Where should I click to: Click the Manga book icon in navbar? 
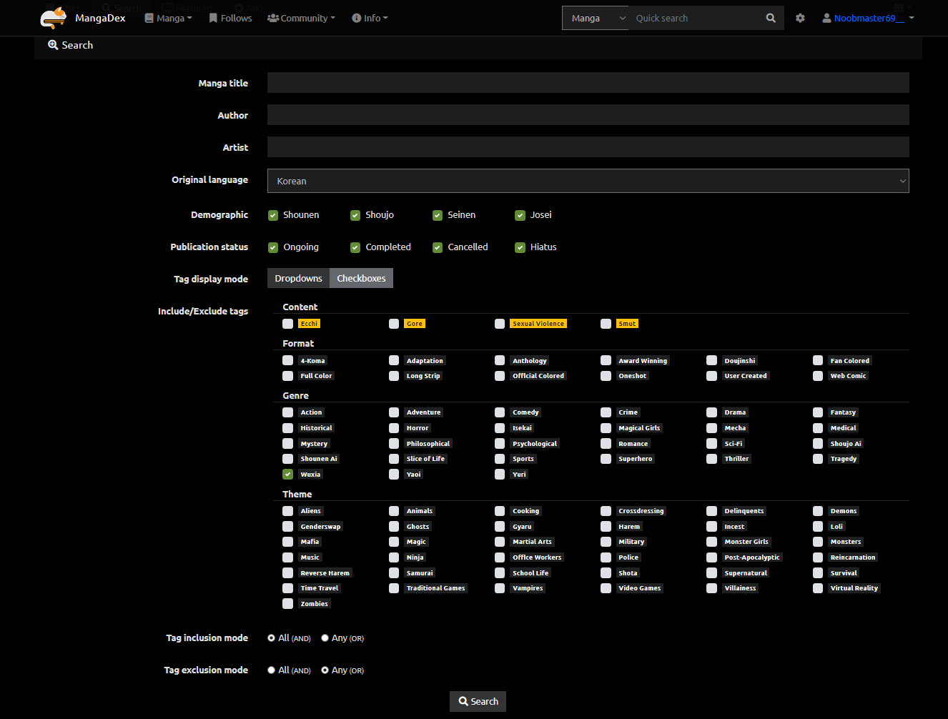click(x=149, y=18)
